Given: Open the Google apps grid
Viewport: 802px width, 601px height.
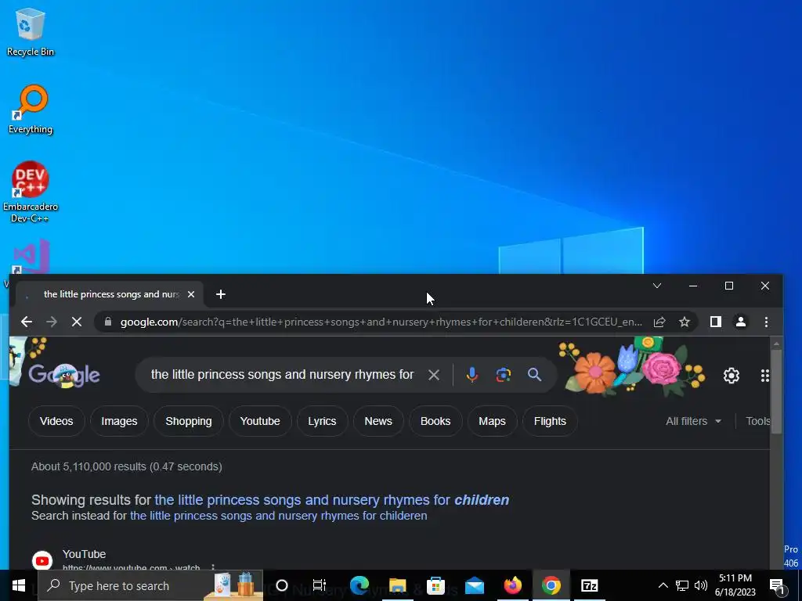Looking at the screenshot, I should pyautogui.click(x=764, y=376).
